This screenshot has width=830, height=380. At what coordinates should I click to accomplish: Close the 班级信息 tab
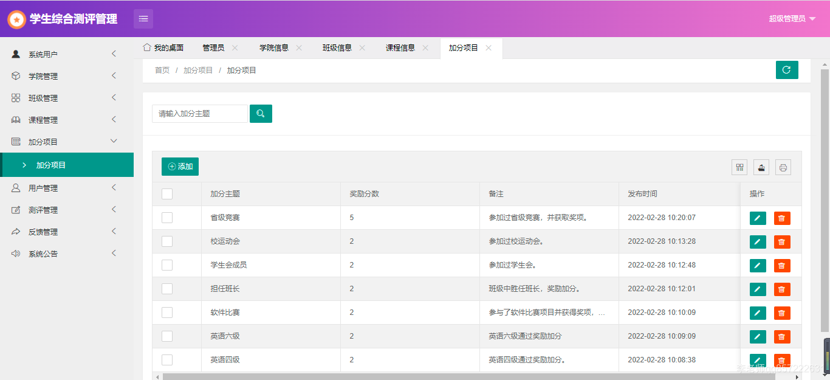(x=362, y=48)
